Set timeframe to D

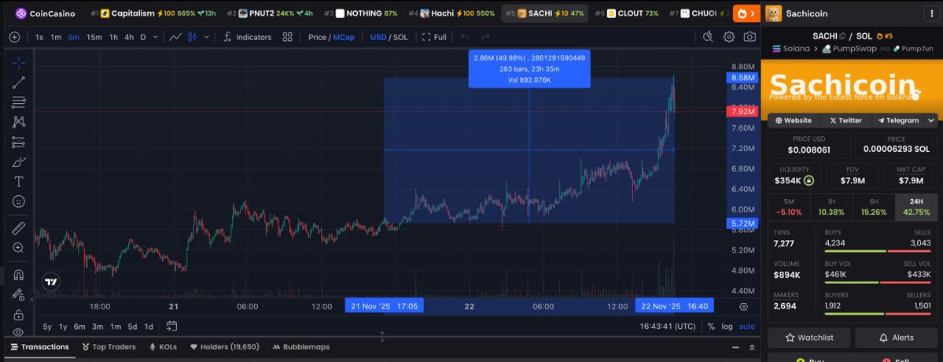tap(143, 37)
